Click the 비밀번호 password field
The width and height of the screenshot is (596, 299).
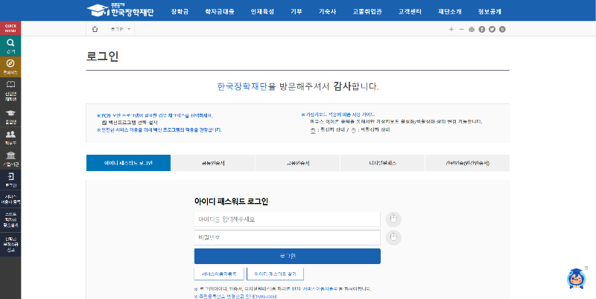click(288, 238)
